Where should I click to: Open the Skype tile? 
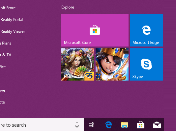click(146, 64)
